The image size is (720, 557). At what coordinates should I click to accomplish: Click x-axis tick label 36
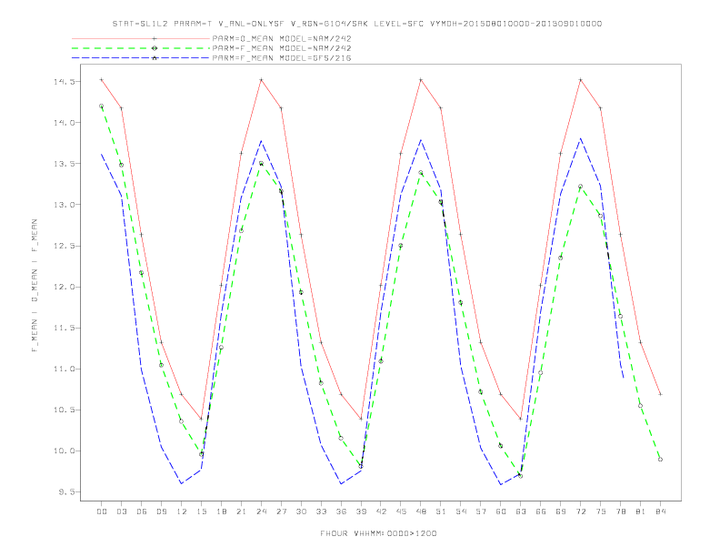tap(341, 511)
